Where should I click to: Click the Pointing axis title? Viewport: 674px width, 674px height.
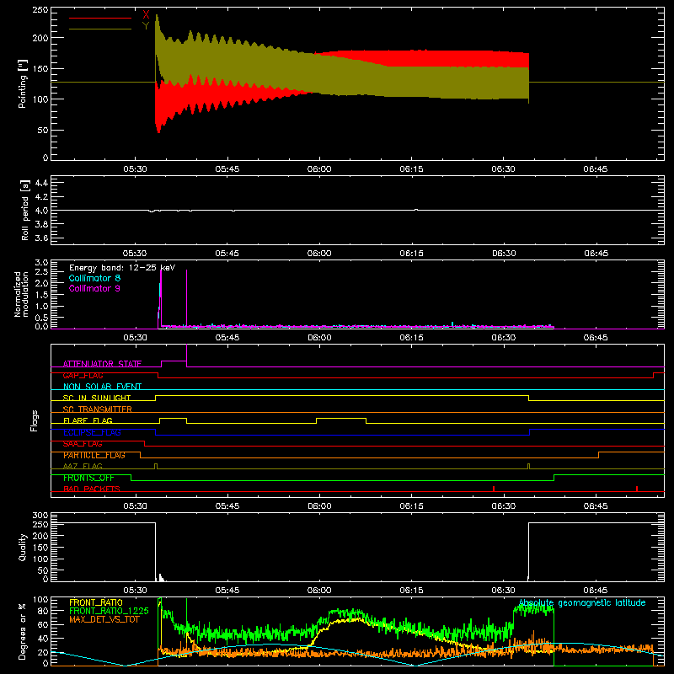click(23, 83)
